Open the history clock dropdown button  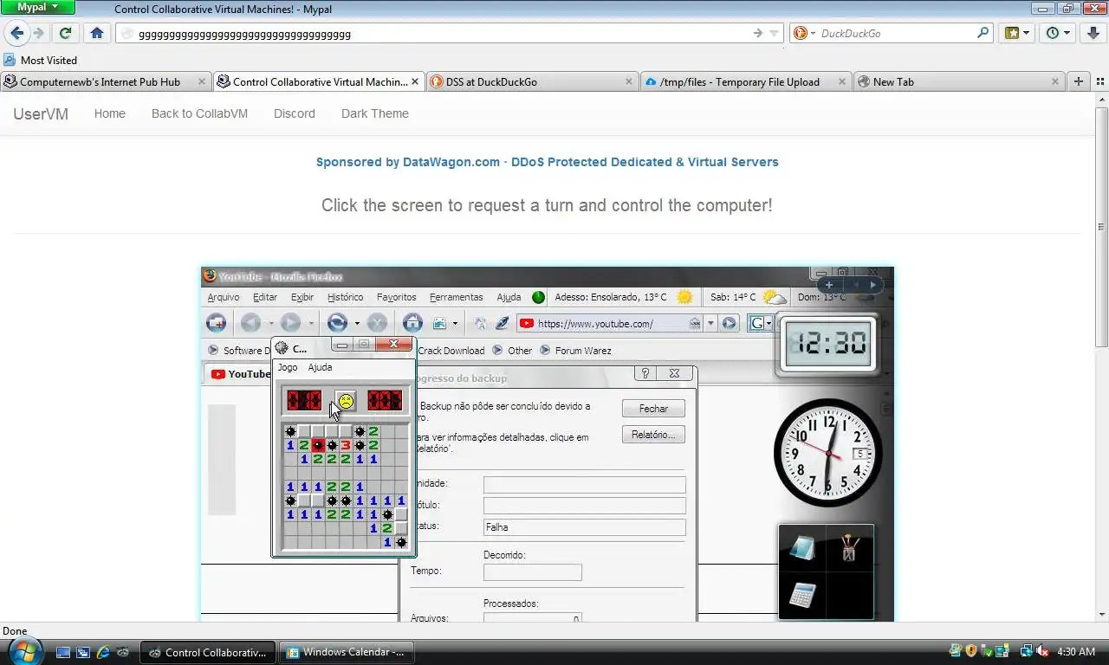point(1058,33)
